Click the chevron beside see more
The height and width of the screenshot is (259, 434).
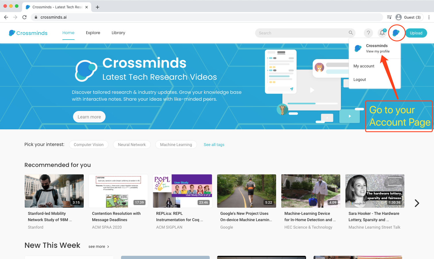point(108,247)
